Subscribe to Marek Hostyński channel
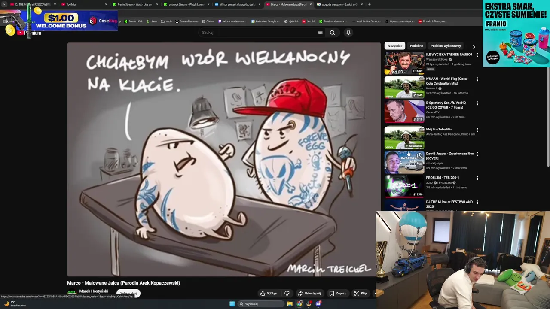Viewport: 550px width, 309px height. coord(128,294)
